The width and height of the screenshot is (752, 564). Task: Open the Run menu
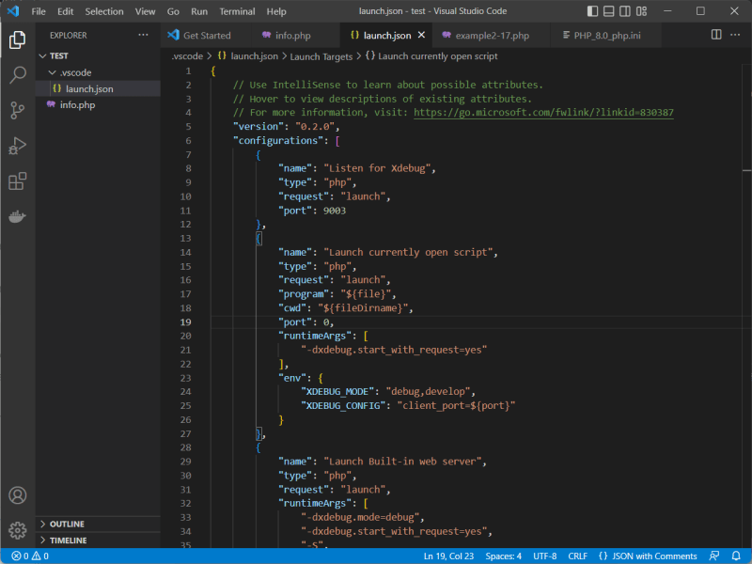[199, 11]
